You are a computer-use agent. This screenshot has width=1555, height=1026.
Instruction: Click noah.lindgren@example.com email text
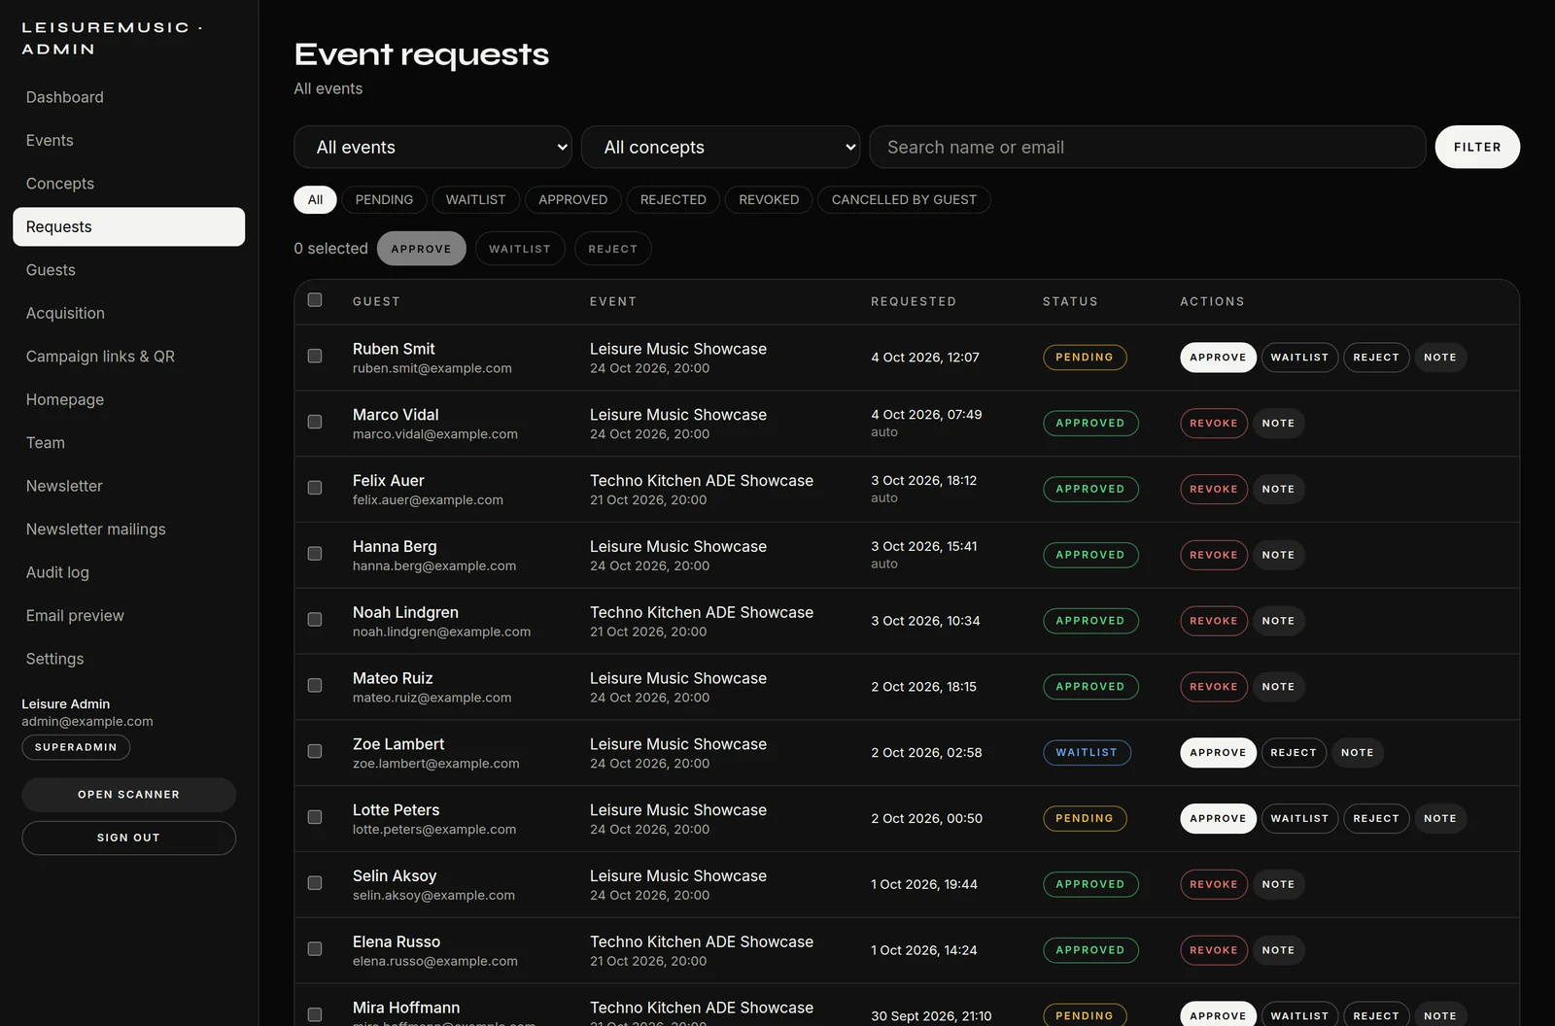(x=441, y=632)
